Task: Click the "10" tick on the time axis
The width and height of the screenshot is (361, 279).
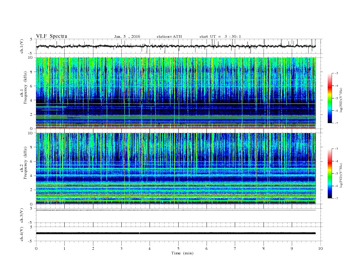Action: (320, 248)
